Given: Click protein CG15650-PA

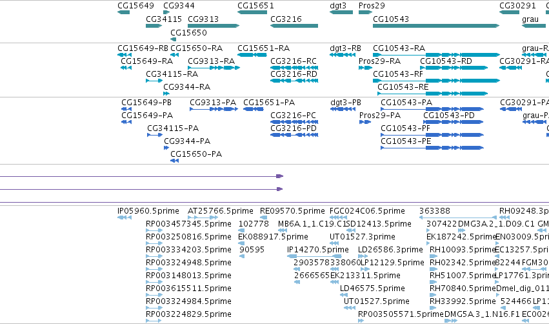Looking at the screenshot, I should point(174,161).
